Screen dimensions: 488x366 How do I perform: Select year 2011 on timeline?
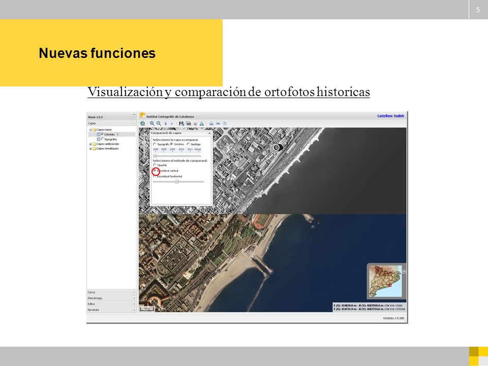click(190, 149)
